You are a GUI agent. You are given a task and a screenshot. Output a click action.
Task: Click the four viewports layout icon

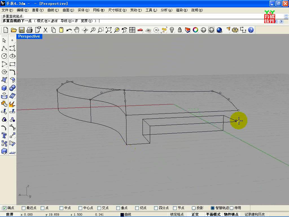pyautogui.click(x=132, y=30)
